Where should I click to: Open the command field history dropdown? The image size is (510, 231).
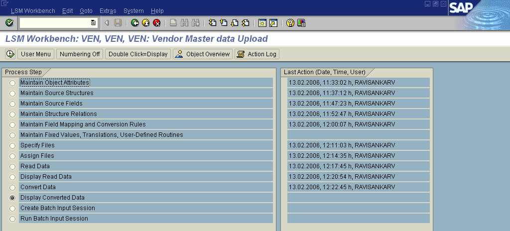coord(93,23)
